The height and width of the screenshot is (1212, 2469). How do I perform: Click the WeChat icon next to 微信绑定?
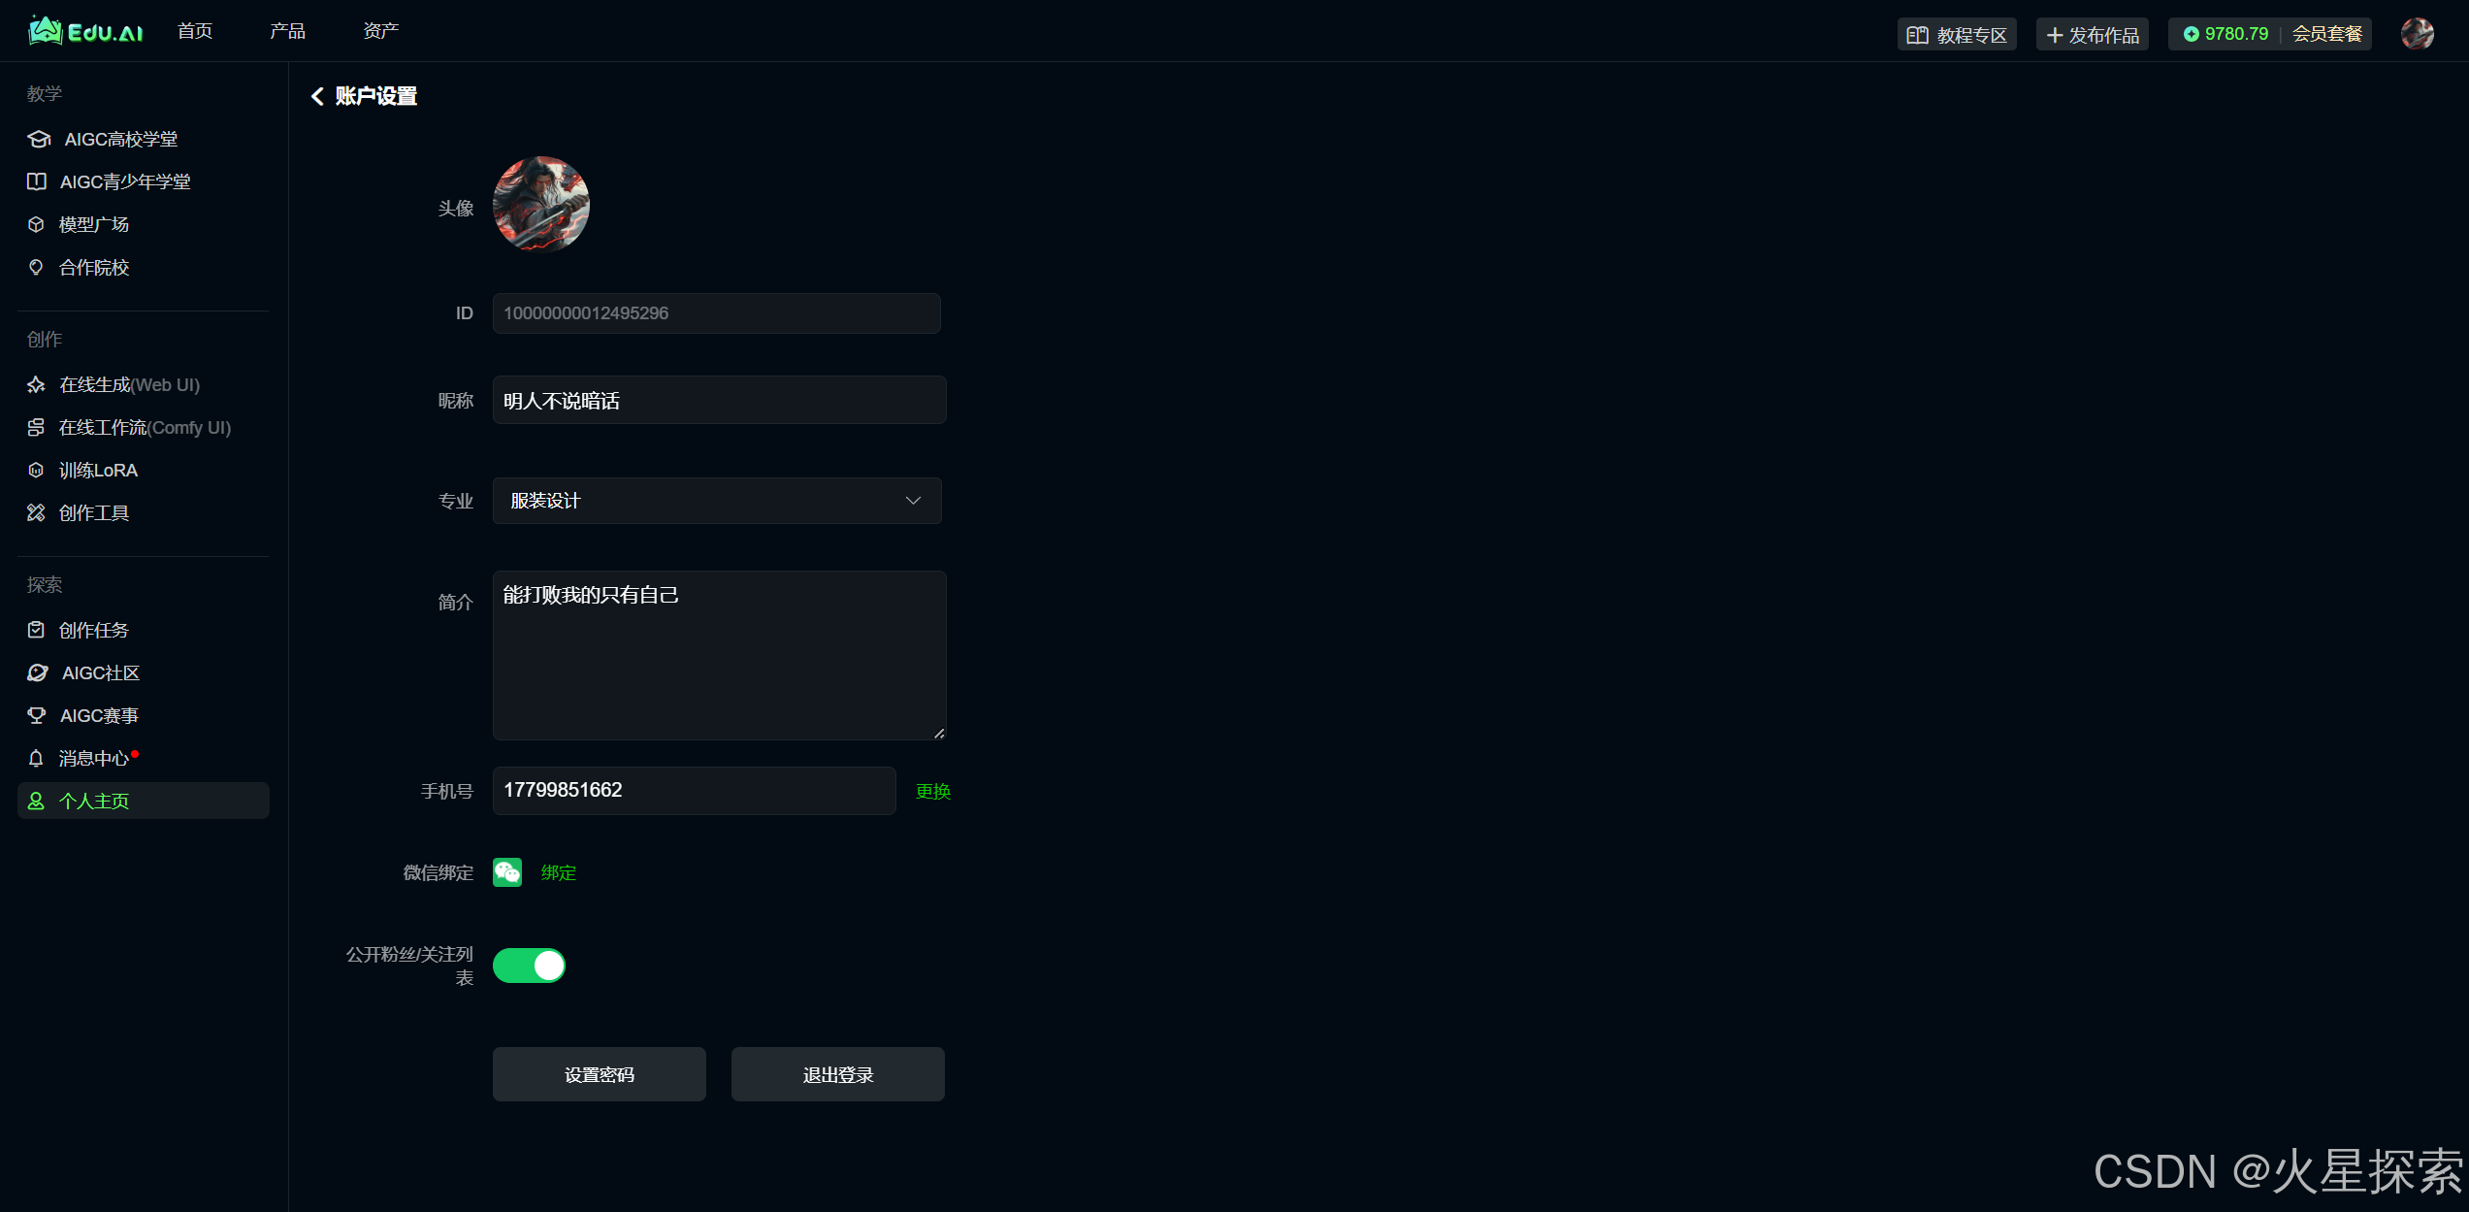pos(506,872)
